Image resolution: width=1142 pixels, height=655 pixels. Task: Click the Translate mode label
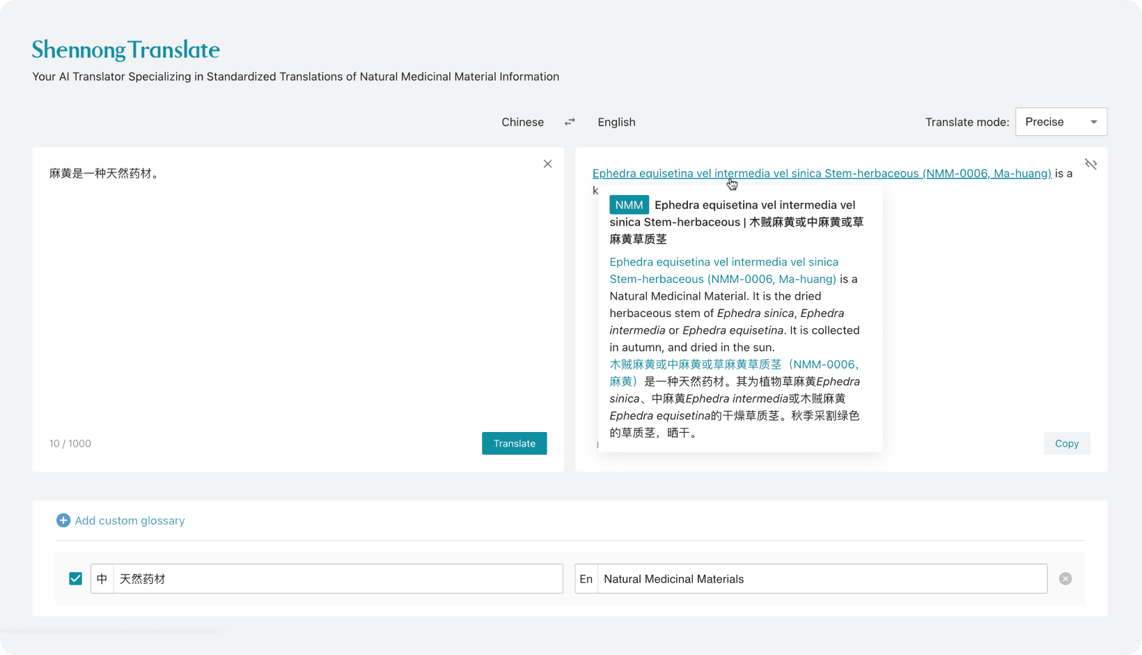pos(967,122)
